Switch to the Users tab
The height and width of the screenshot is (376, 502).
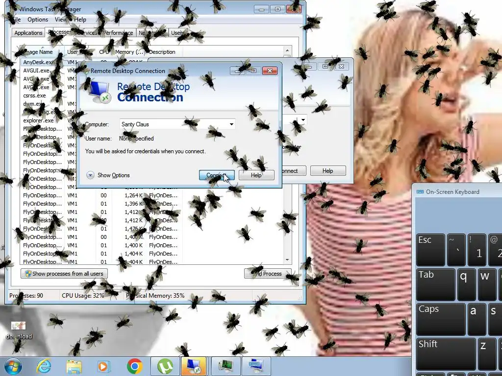(177, 33)
